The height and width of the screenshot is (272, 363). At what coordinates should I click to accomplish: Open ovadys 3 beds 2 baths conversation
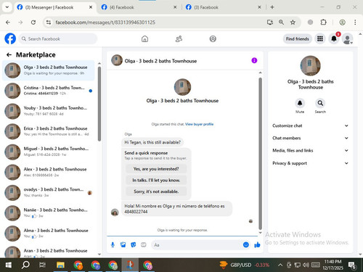click(49, 192)
